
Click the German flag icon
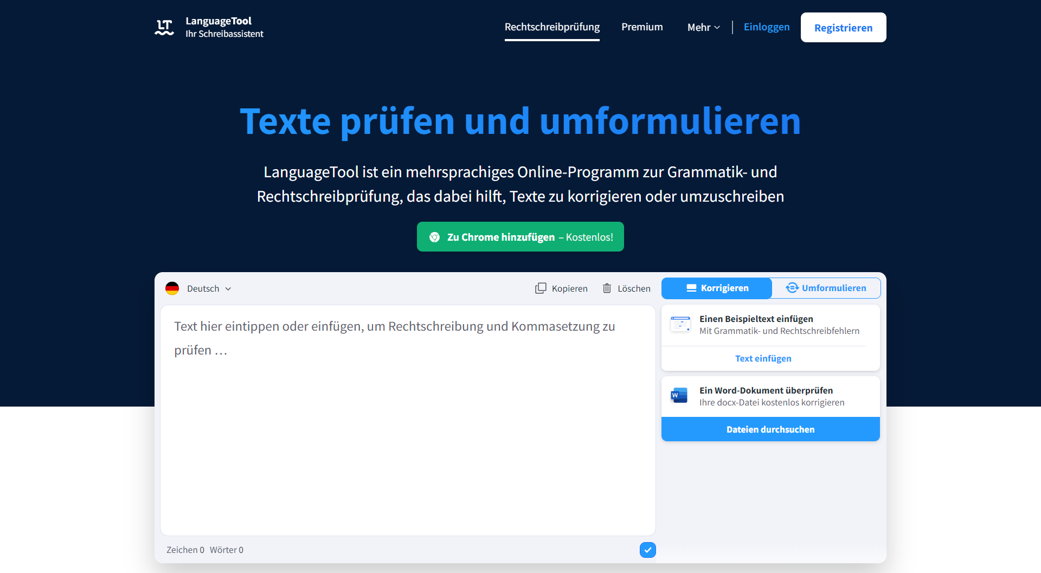(172, 288)
